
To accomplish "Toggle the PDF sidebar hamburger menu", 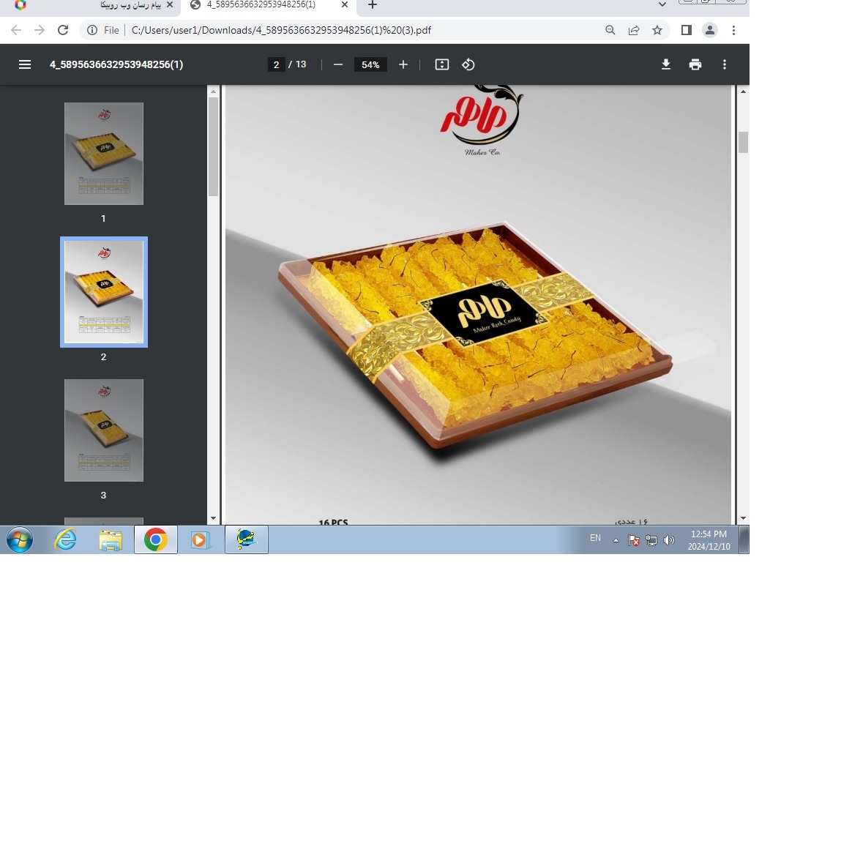I will click(25, 64).
